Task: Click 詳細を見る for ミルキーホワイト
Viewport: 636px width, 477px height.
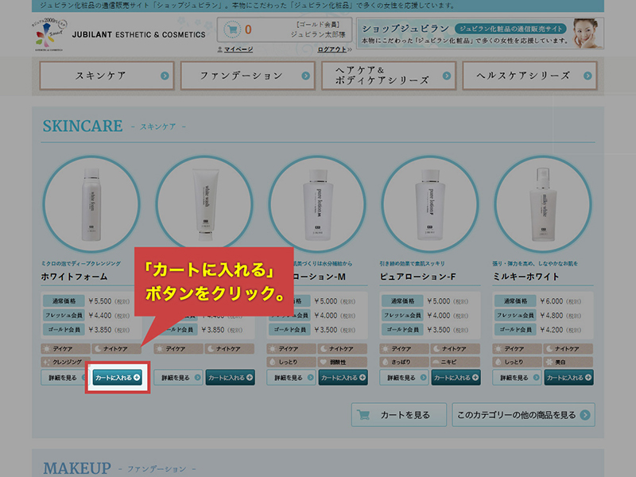Action: [517, 378]
